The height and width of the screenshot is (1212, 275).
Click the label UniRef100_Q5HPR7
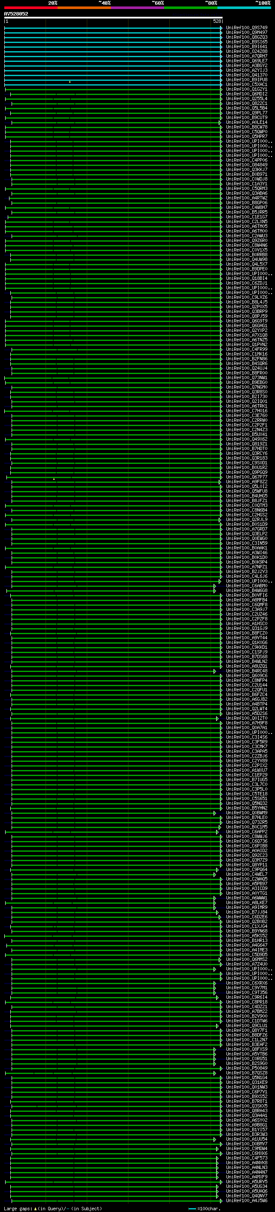(x=247, y=136)
